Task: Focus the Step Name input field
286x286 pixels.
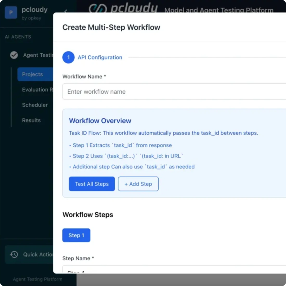Action: click(x=174, y=269)
